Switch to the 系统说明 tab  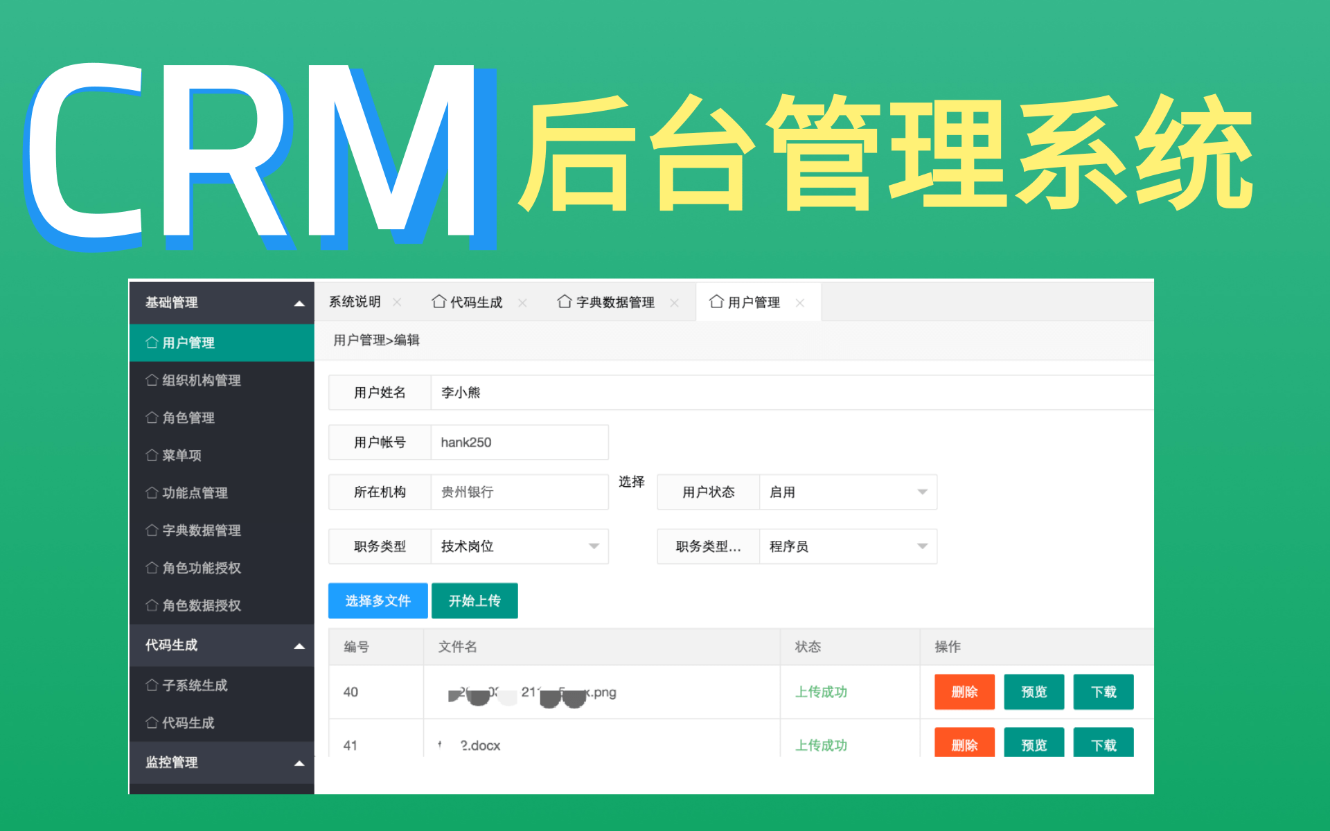(x=355, y=302)
